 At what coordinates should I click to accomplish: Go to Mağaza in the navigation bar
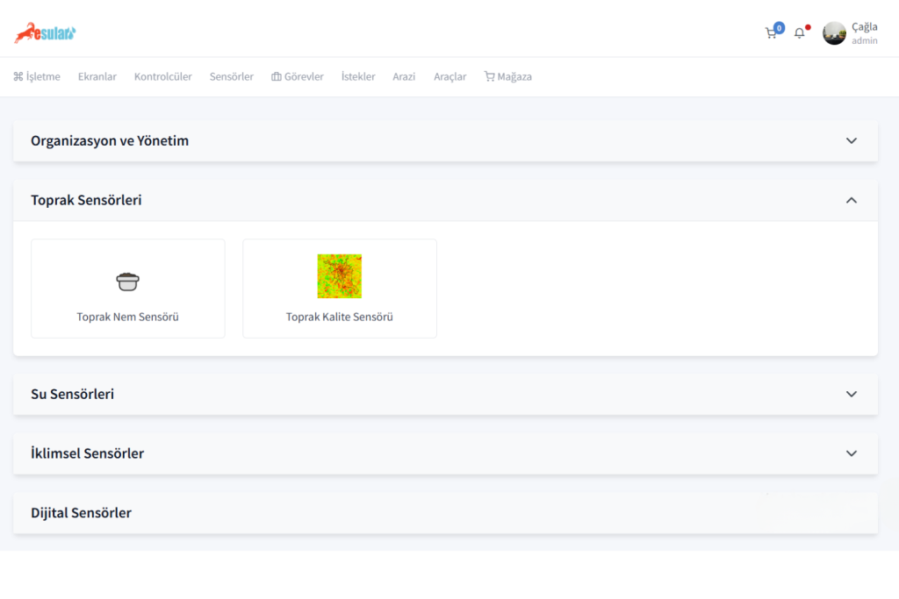click(507, 76)
